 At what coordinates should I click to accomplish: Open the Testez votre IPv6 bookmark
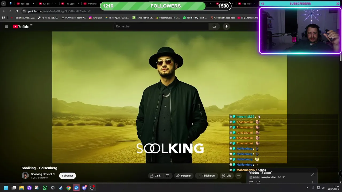142,18
